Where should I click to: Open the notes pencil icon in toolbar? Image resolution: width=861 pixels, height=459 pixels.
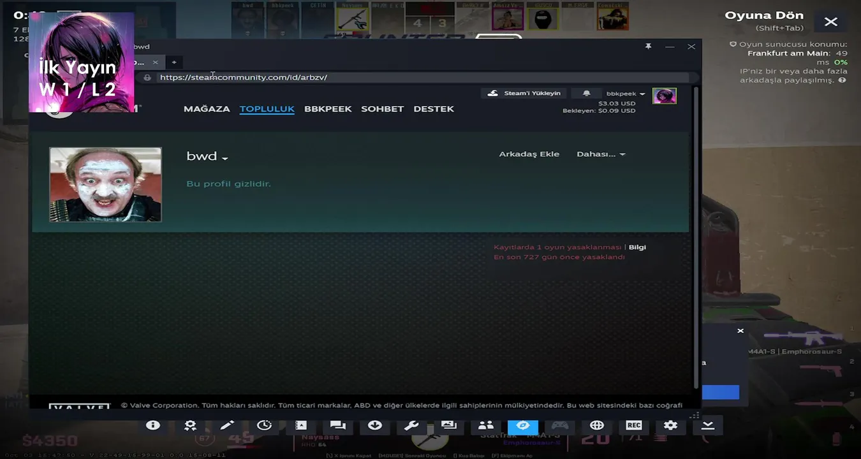pos(227,425)
